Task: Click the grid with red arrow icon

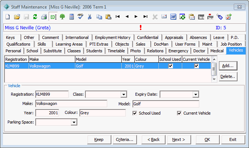Action: click(x=210, y=17)
